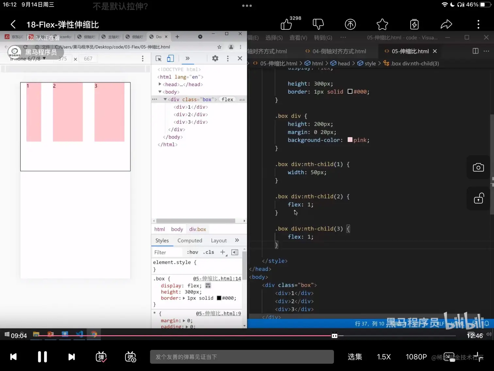
Task: Change the 1080P video quality
Action: (416, 357)
